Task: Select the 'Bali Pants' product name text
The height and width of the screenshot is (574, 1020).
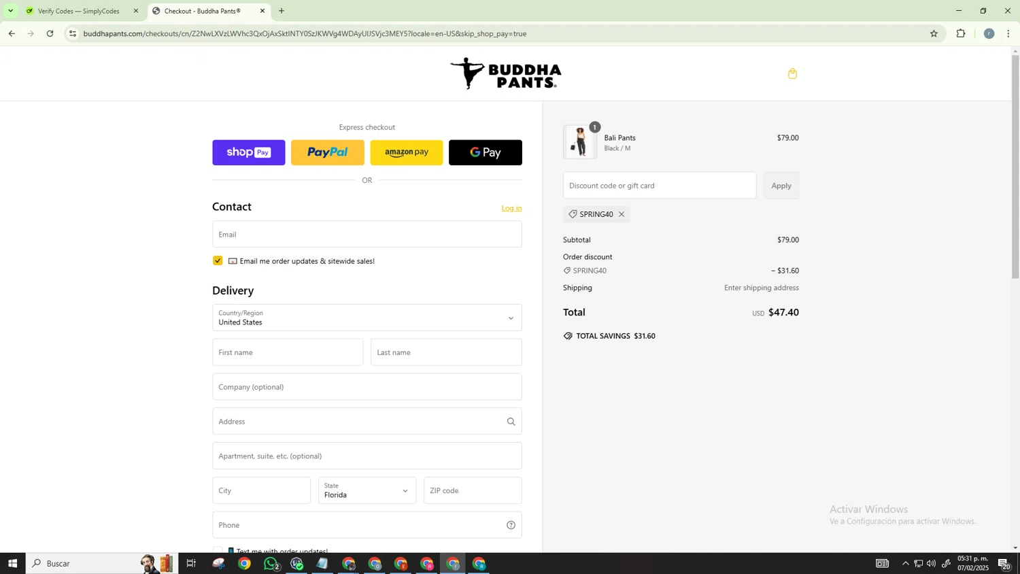Action: click(x=620, y=138)
